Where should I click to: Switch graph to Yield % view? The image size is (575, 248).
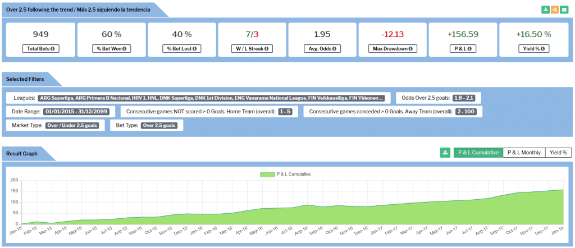pyautogui.click(x=558, y=152)
